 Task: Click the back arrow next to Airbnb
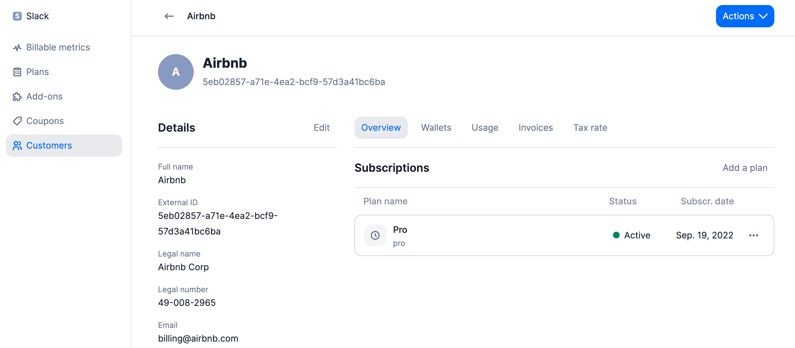tap(169, 16)
